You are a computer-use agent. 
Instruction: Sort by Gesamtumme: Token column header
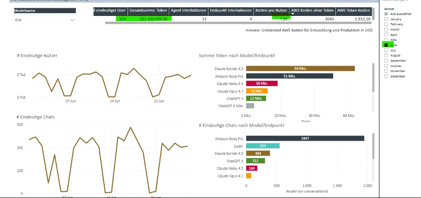point(148,10)
